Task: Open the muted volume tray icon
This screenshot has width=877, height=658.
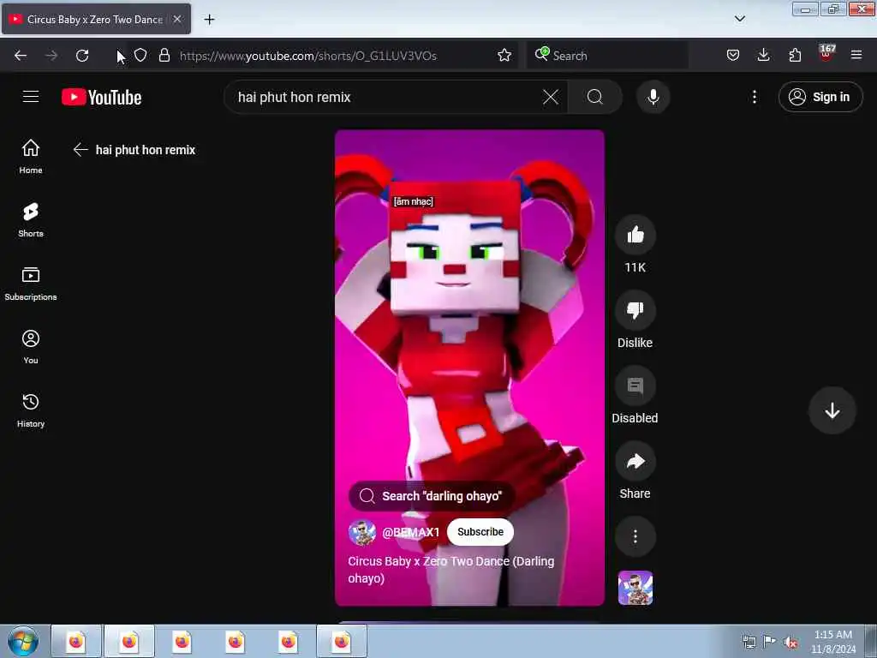Action: coord(790,643)
